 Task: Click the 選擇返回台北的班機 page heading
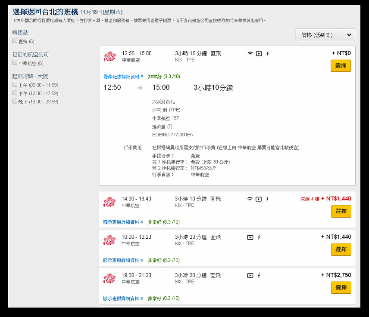45,12
